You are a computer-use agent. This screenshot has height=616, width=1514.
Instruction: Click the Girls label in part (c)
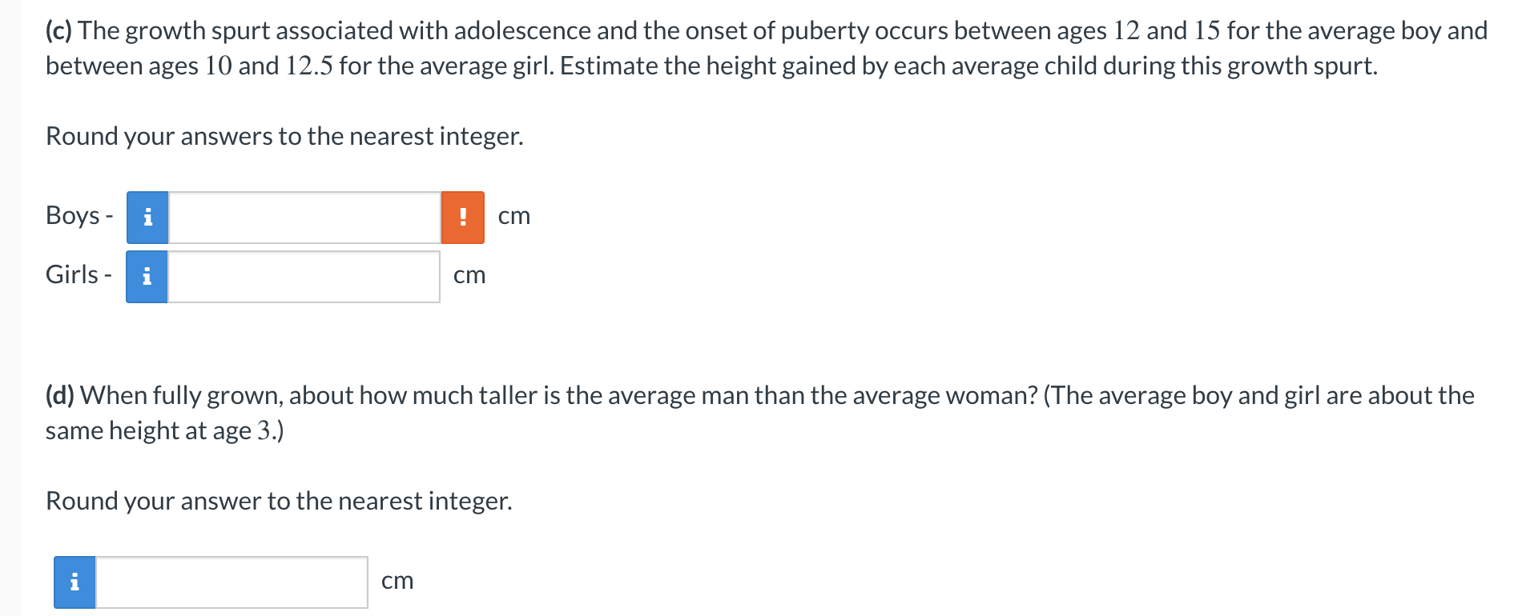[72, 274]
